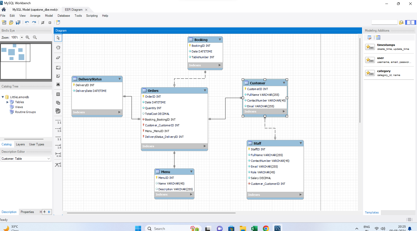Click the new model document icon

pos(4,22)
